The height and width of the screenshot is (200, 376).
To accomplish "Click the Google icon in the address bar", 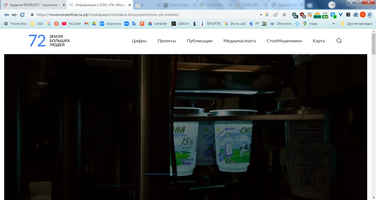I will [267, 15].
